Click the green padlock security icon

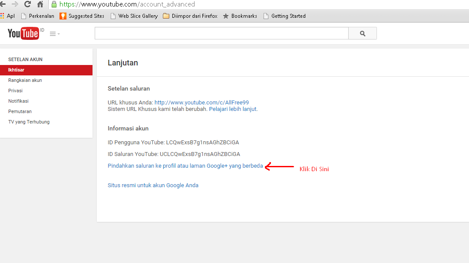coord(54,4)
